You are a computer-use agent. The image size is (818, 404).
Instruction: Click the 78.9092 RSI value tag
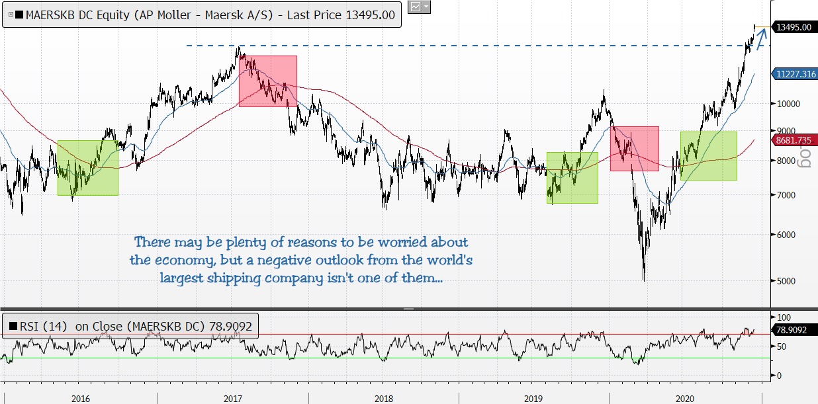792,329
